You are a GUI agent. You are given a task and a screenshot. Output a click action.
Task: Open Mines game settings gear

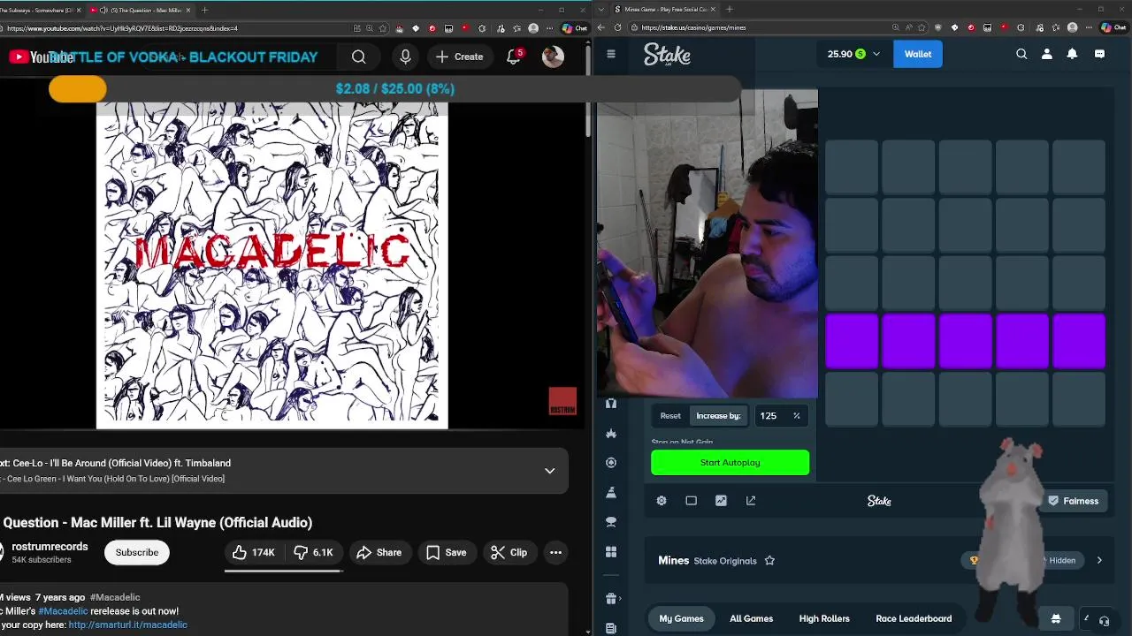tap(662, 501)
